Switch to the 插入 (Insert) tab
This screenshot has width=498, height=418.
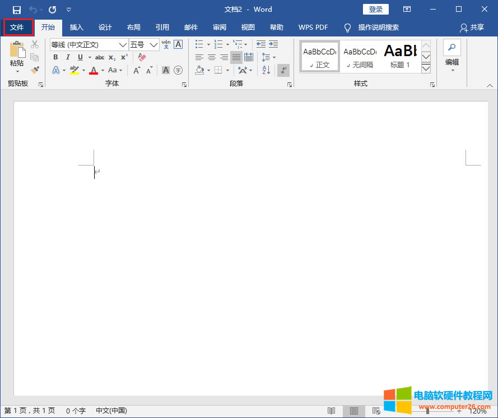point(76,27)
